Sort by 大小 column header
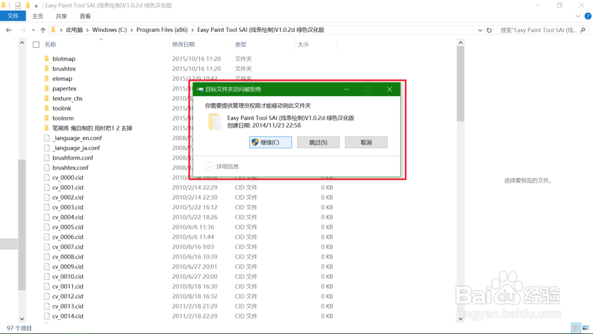This screenshot has width=593, height=334. click(x=303, y=44)
